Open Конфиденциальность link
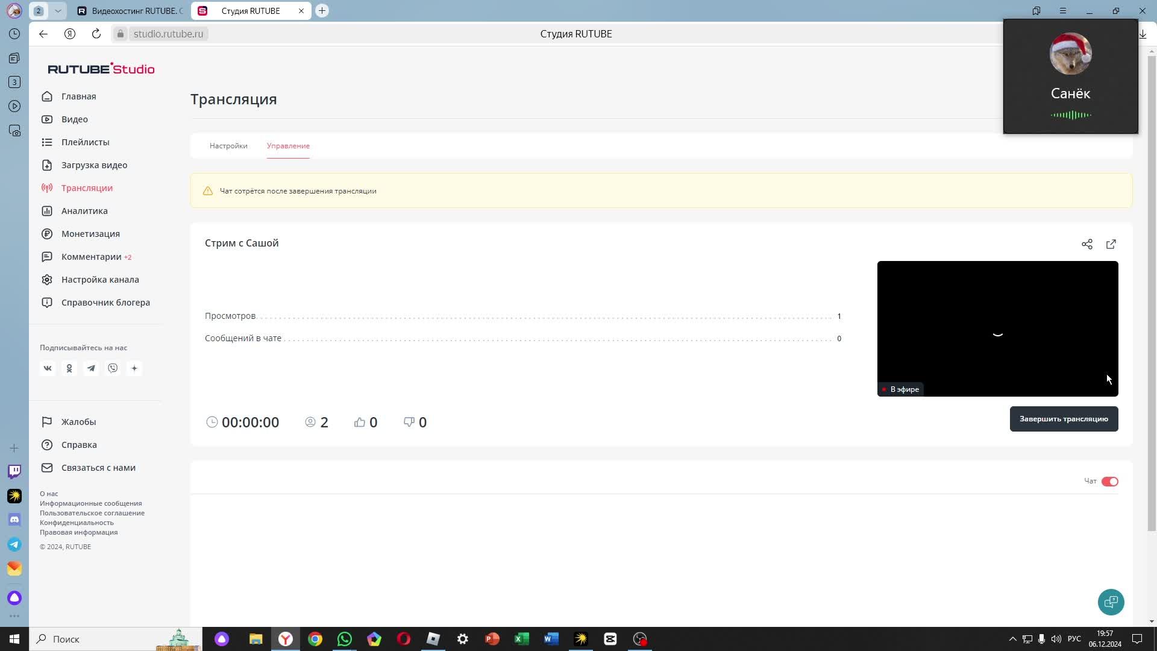1157x651 pixels. tap(77, 523)
